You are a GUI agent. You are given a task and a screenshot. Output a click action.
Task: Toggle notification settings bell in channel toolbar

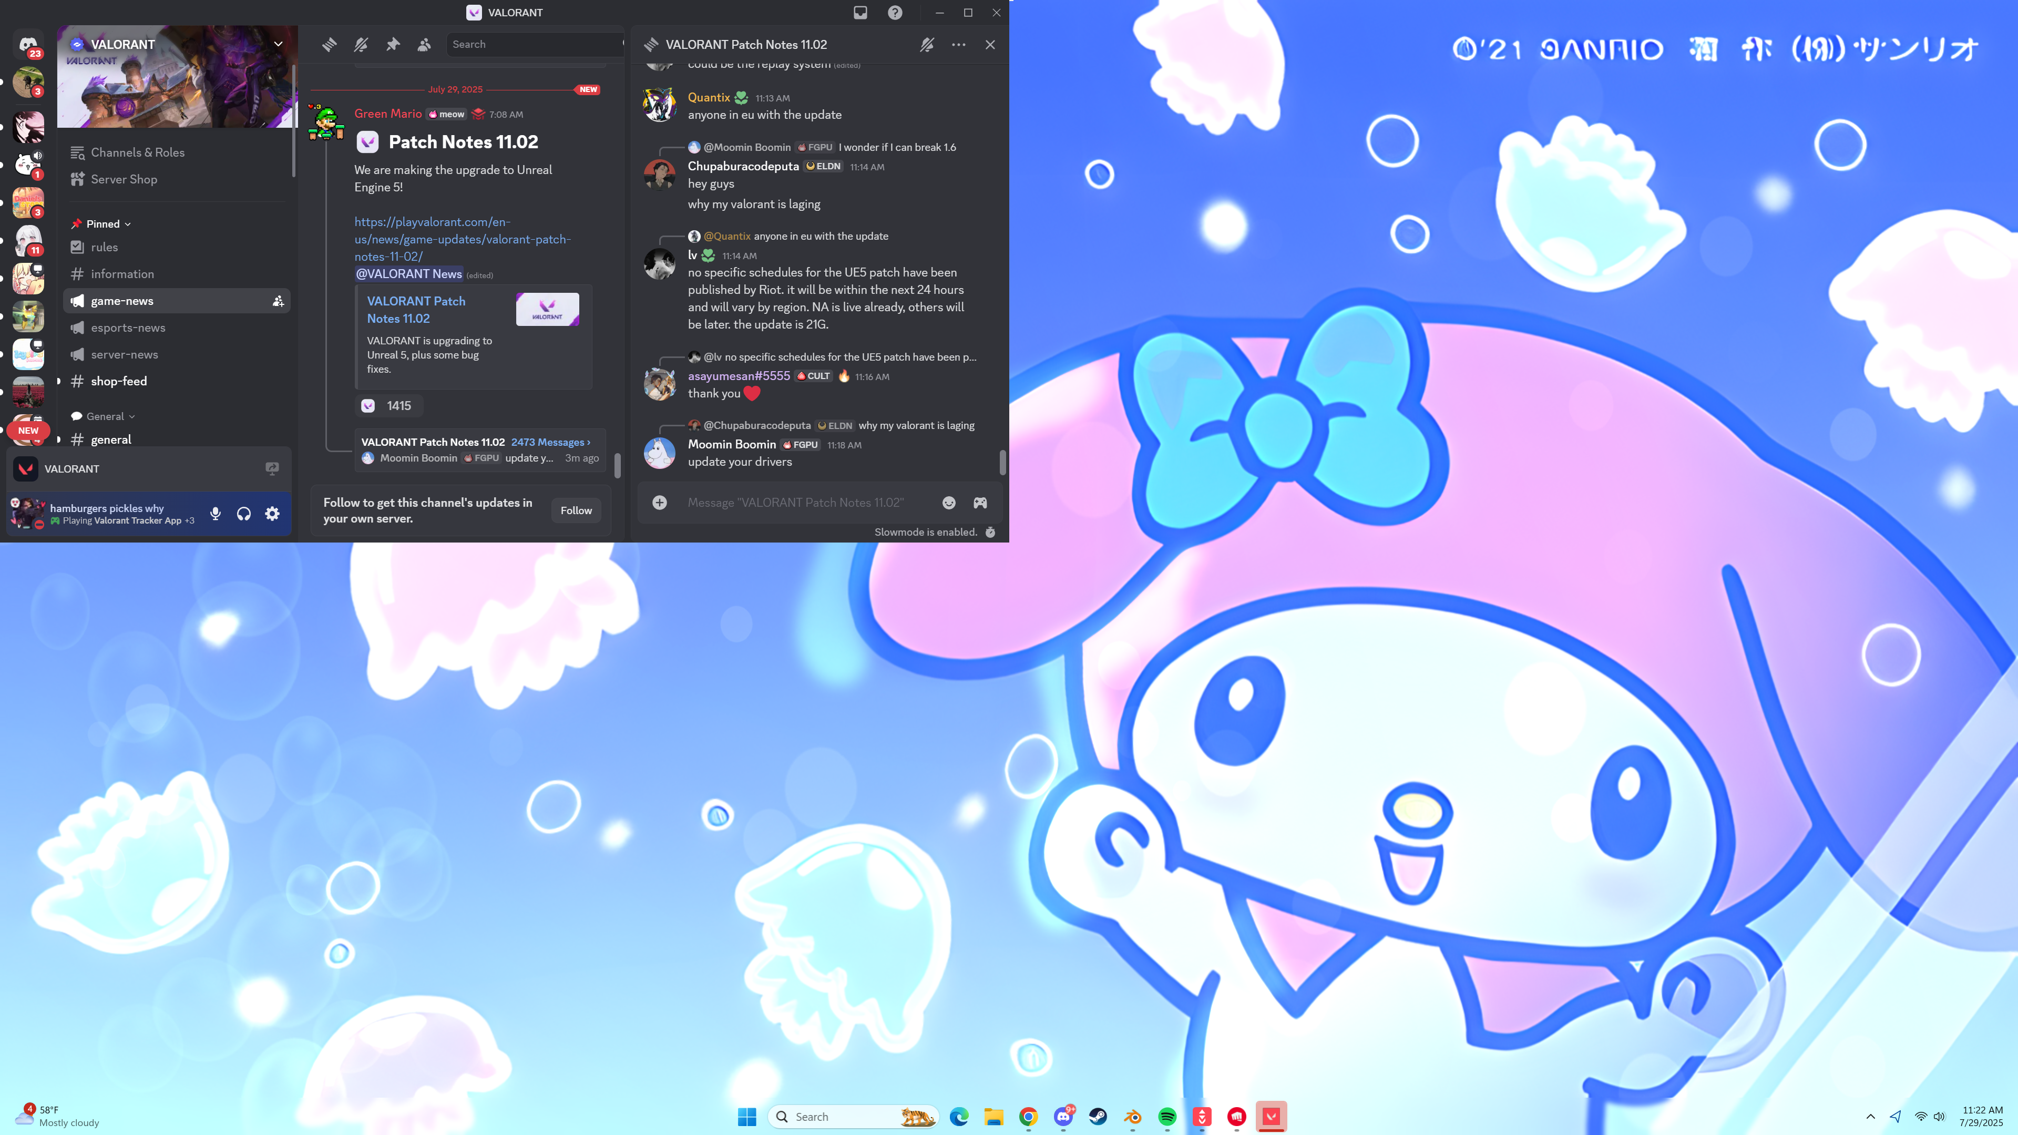coord(361,45)
